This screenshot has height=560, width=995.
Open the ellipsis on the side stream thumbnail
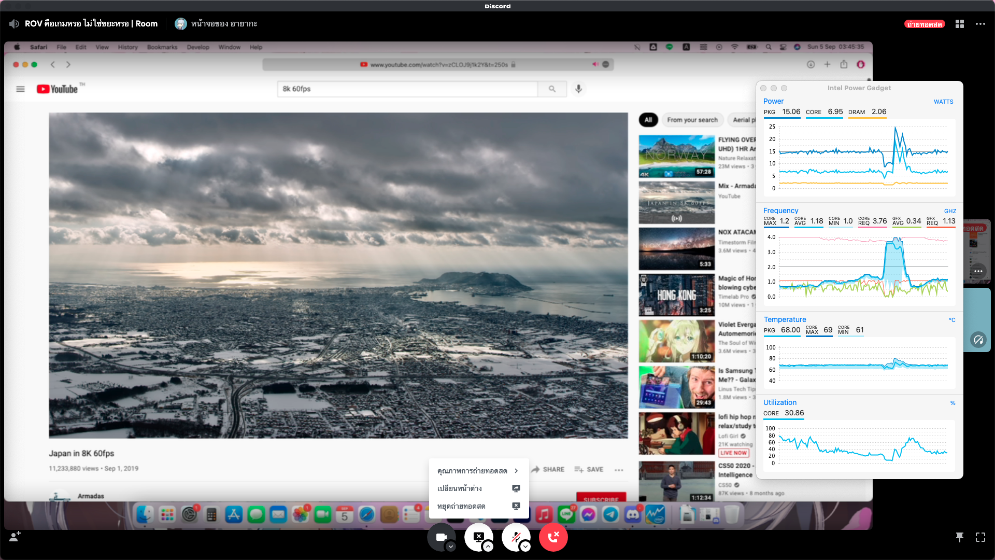[x=978, y=271]
